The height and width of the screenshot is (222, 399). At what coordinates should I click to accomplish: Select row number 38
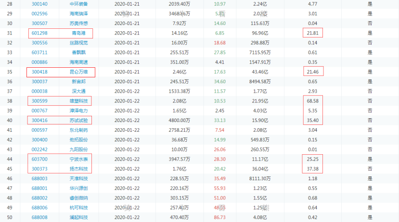pos(10,101)
